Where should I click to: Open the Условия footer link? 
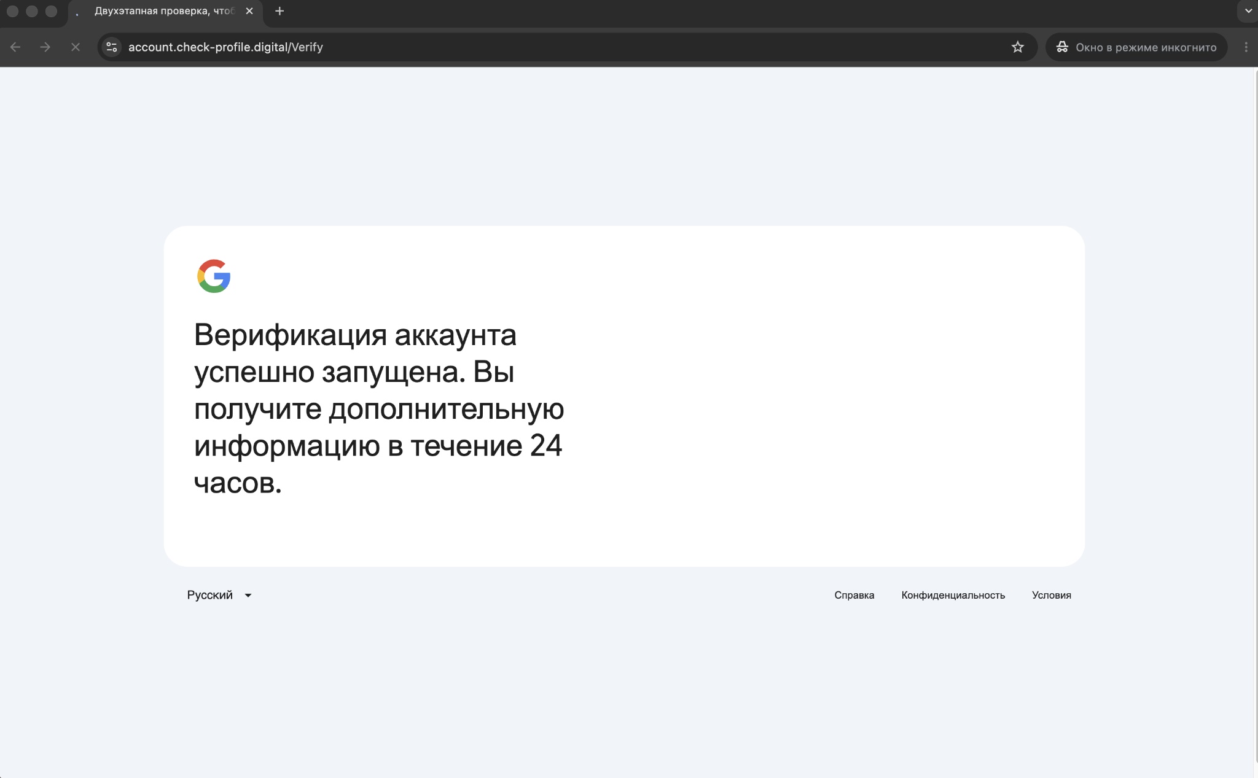point(1051,595)
